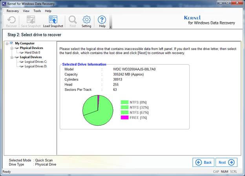
Task: Click the Selected Drive Information heading
Action: click(x=84, y=64)
